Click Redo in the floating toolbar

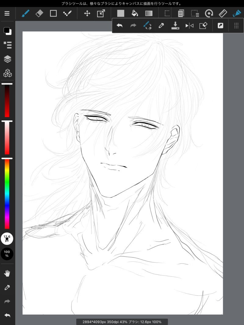click(133, 26)
